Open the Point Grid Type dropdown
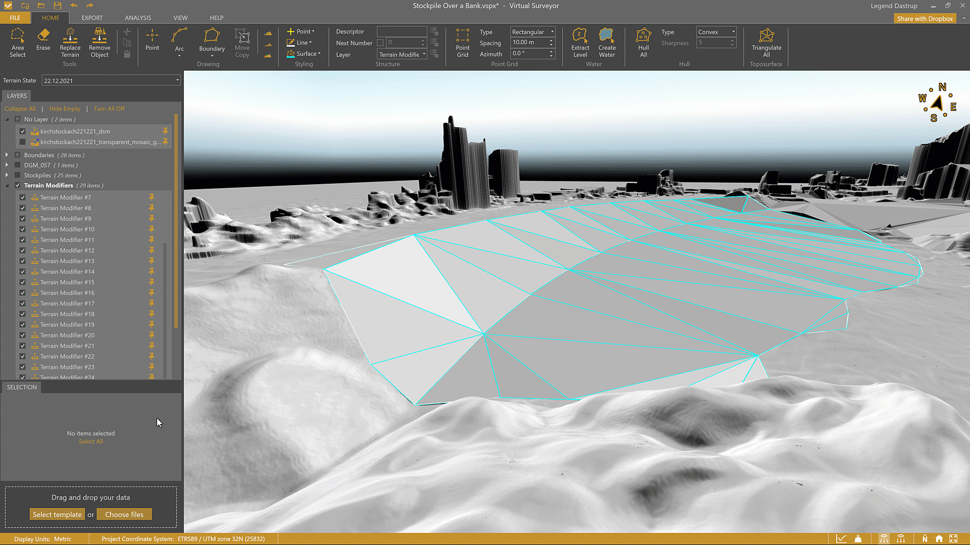Viewport: 970px width, 545px height. [x=532, y=32]
